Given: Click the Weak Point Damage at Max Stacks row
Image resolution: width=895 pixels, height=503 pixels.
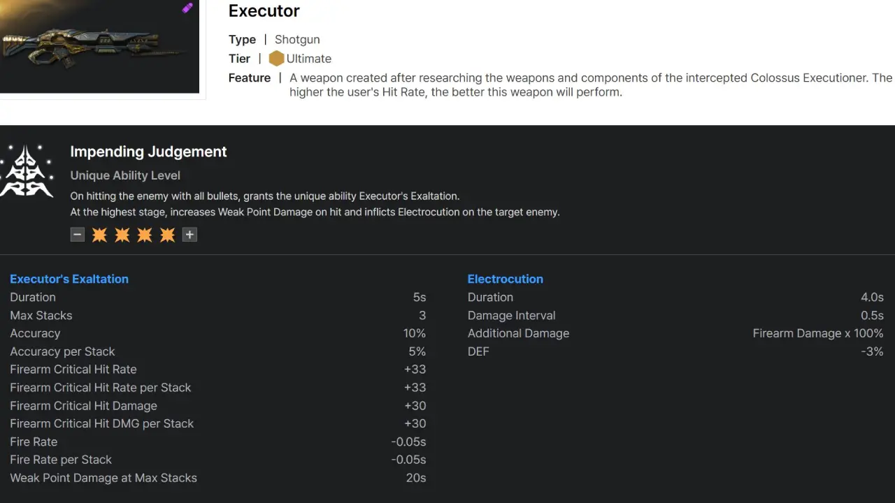Looking at the screenshot, I should pyautogui.click(x=103, y=478).
